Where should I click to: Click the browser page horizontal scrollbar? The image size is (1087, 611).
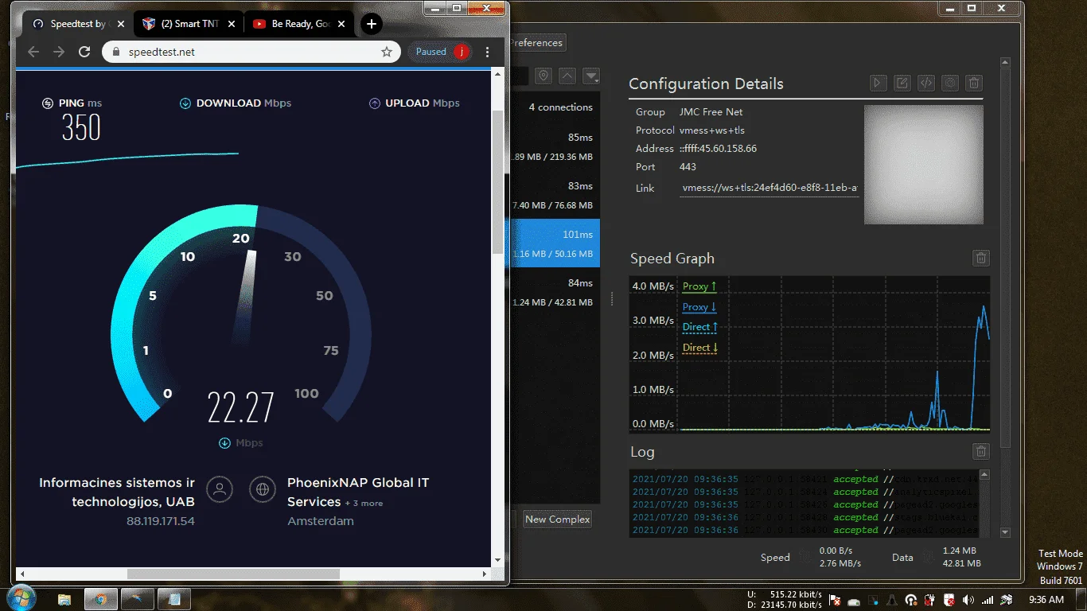233,573
